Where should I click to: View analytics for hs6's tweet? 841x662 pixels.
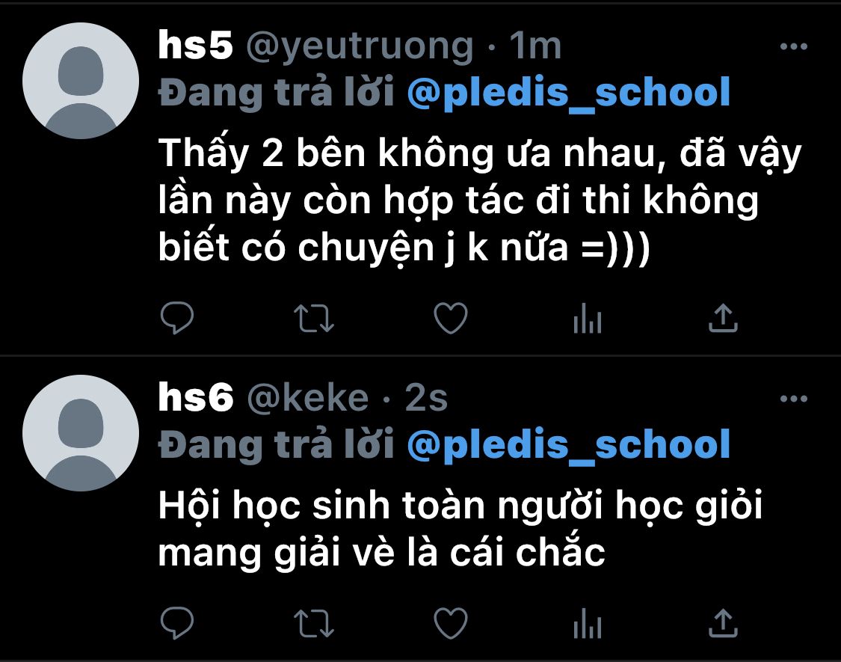tap(588, 623)
